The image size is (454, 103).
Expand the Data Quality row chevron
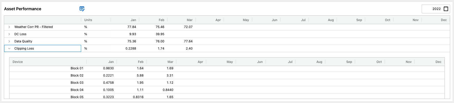[x=9, y=41]
